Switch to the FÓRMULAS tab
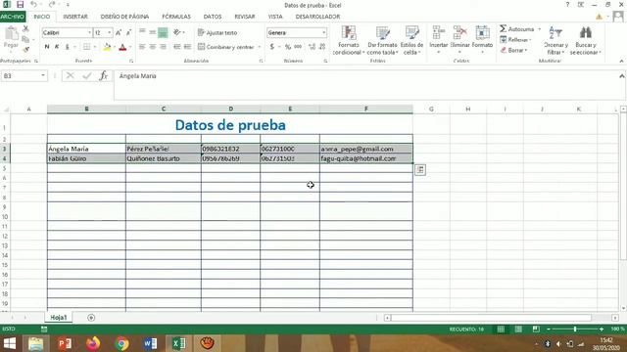The width and height of the screenshot is (627, 352). 176,17
